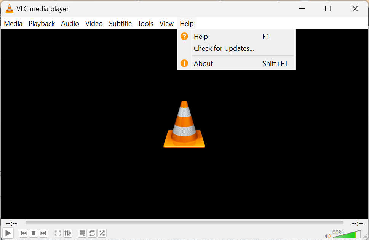Screen dimensions: 369x240
Task: Select Check for Updates
Action: point(224,48)
